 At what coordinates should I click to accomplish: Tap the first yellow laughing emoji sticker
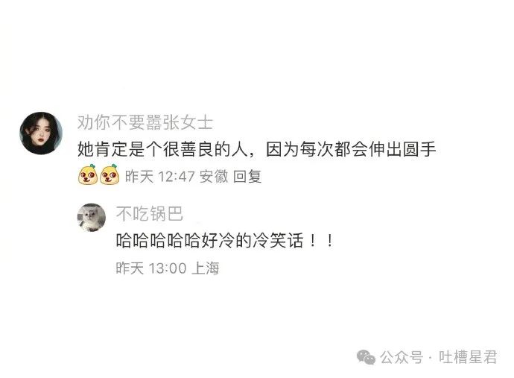(x=87, y=174)
